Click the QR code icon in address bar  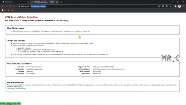[163, 6]
